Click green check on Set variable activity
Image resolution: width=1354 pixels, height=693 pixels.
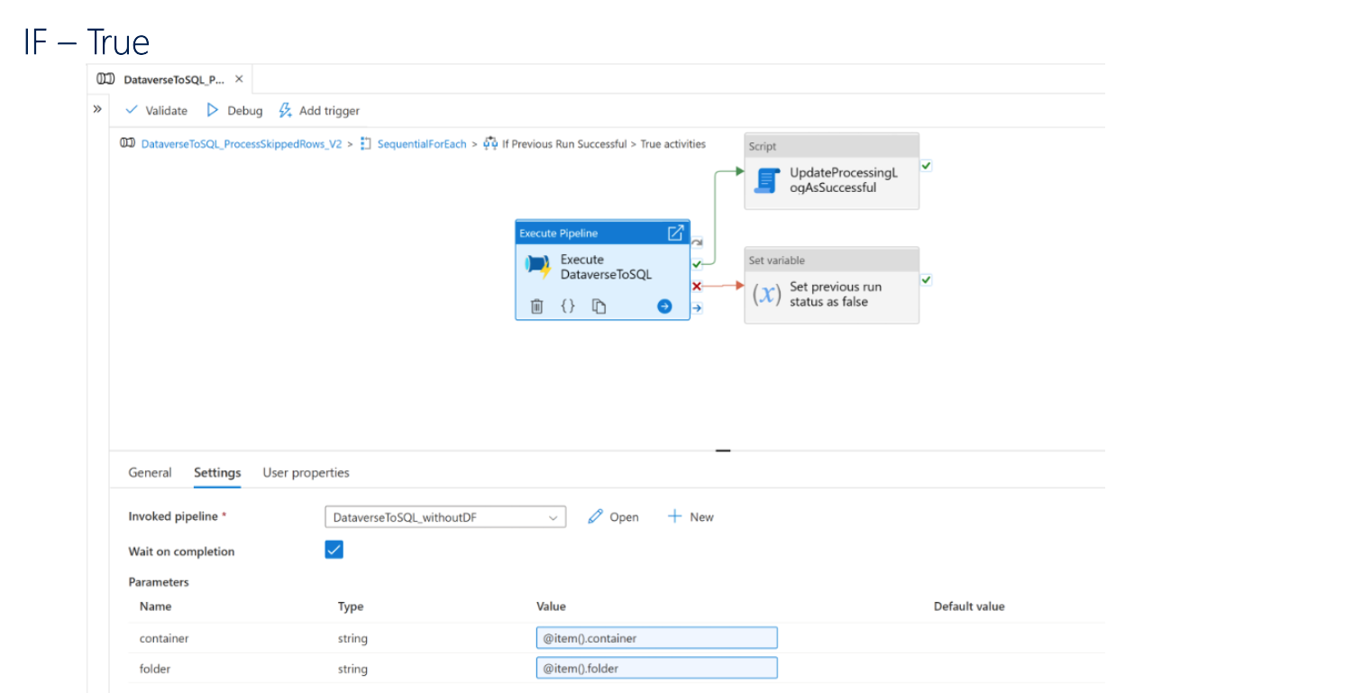[x=927, y=280]
